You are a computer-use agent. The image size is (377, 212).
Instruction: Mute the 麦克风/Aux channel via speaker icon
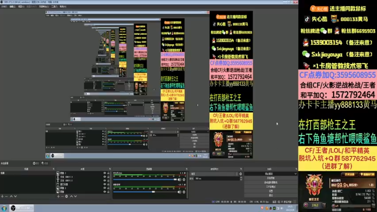180,179
